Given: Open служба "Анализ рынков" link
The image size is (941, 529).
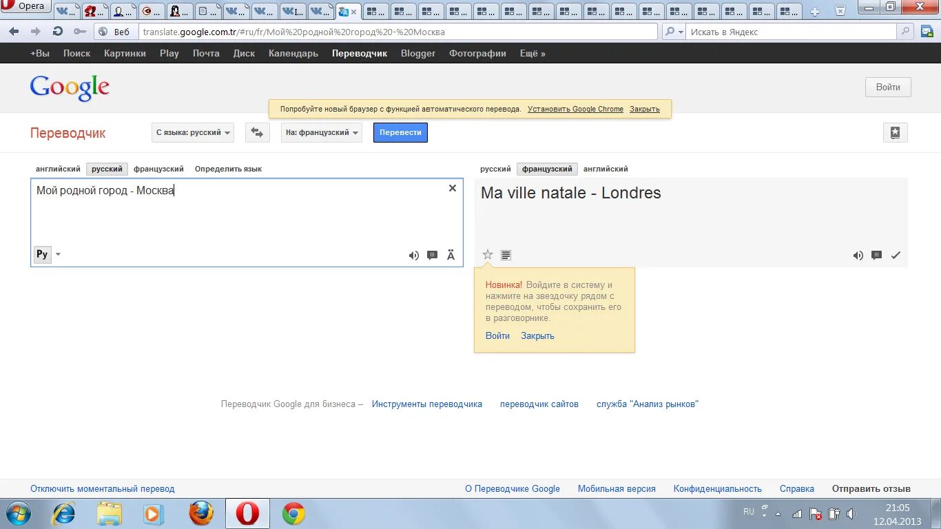Looking at the screenshot, I should pos(648,404).
